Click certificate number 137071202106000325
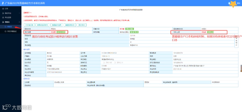Viewport: 242px width, 112px height. pos(54,72)
